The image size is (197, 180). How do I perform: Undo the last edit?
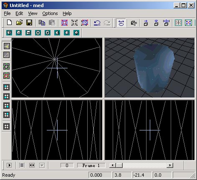point(97,23)
